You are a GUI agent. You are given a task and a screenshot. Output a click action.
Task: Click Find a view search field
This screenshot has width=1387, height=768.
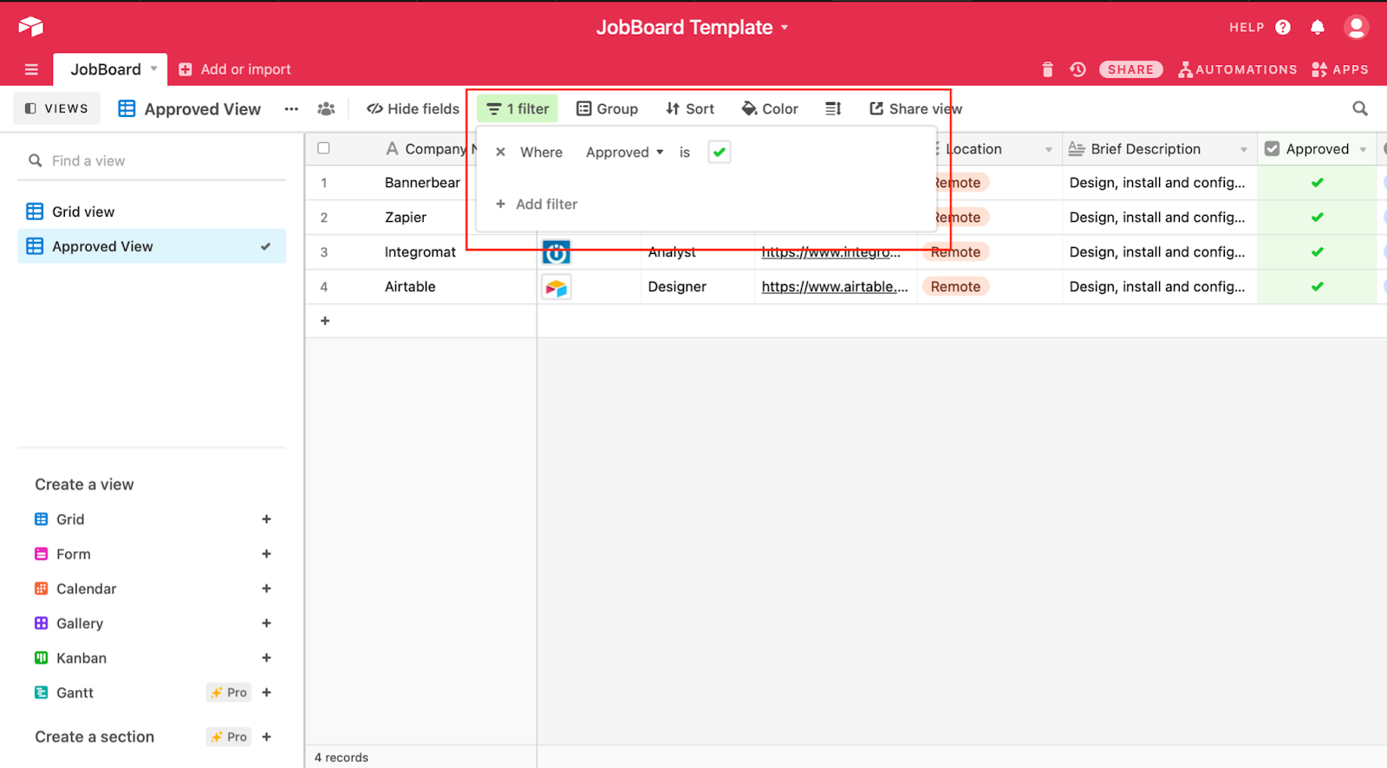152,160
